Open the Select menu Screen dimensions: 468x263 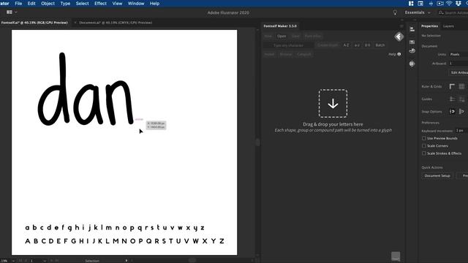coord(82,4)
